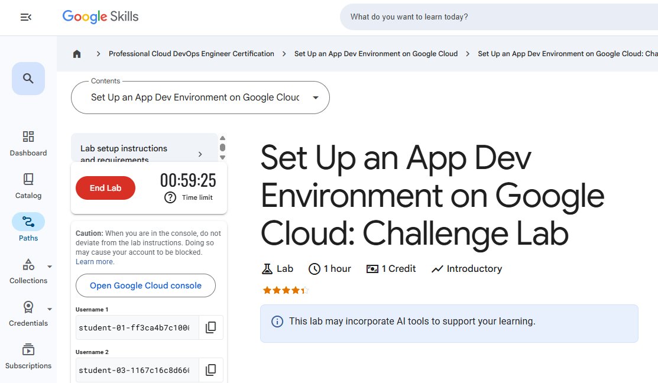
Task: Open Professional Cloud DevOps Engineer Certification breadcrumb
Action: (x=192, y=54)
